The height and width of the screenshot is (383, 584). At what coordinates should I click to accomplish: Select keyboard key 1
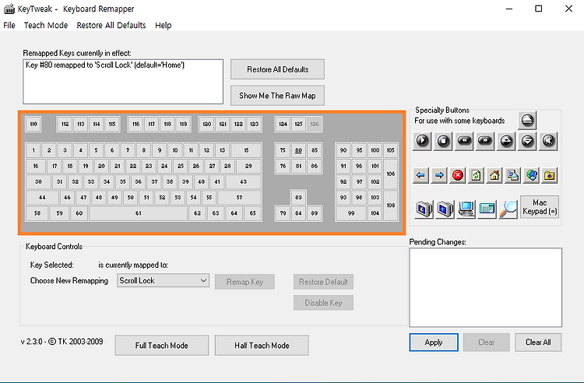tap(33, 150)
